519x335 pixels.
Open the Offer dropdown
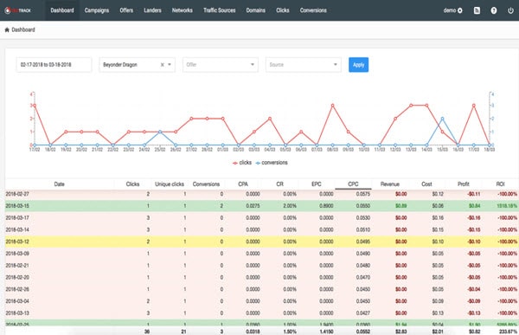click(220, 65)
